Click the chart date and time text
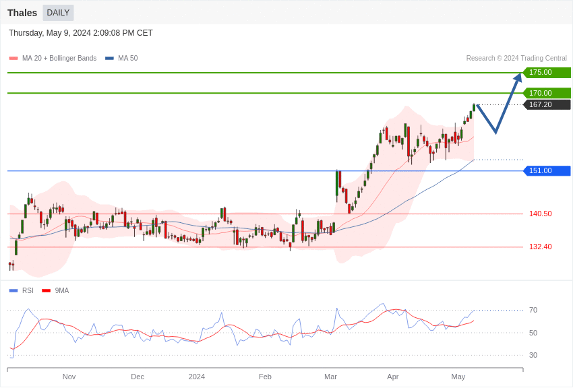This screenshot has width=573, height=388. [81, 33]
